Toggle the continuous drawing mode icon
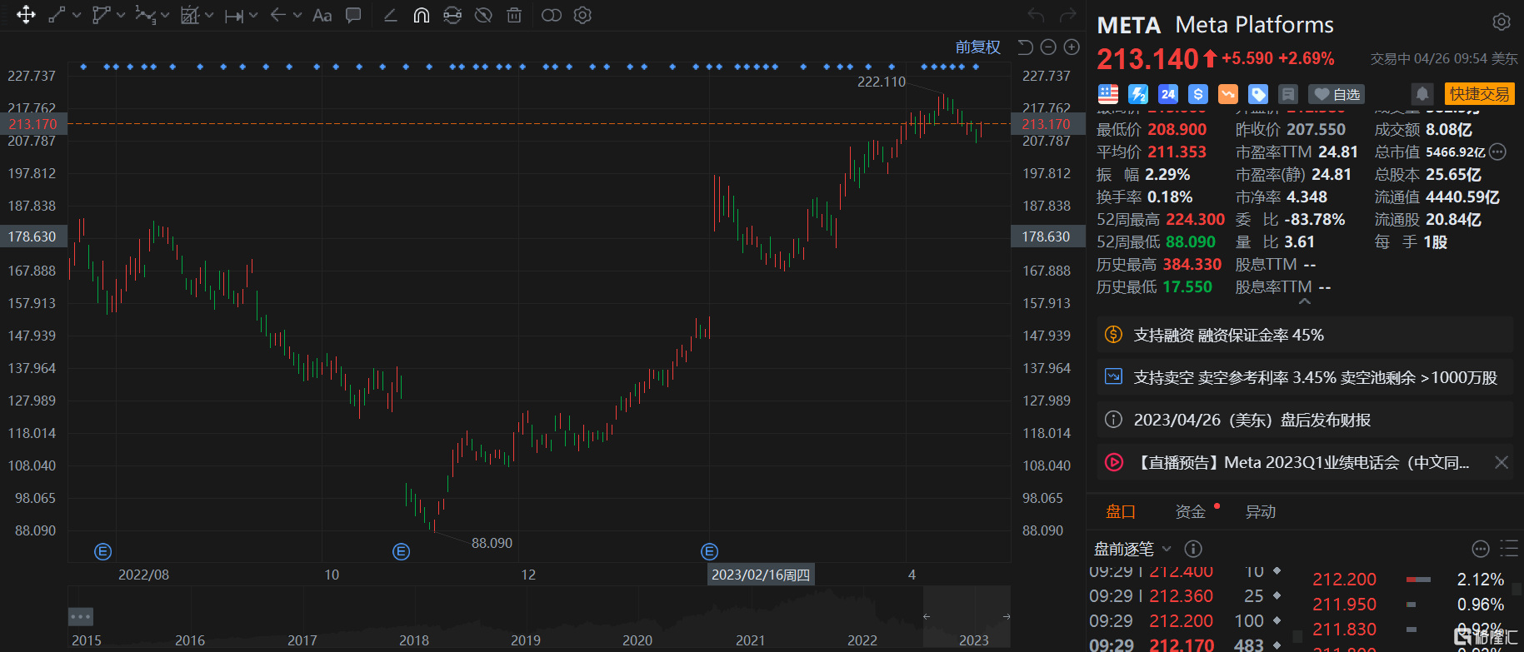Screen dimensions: 1524x652 coord(452,15)
